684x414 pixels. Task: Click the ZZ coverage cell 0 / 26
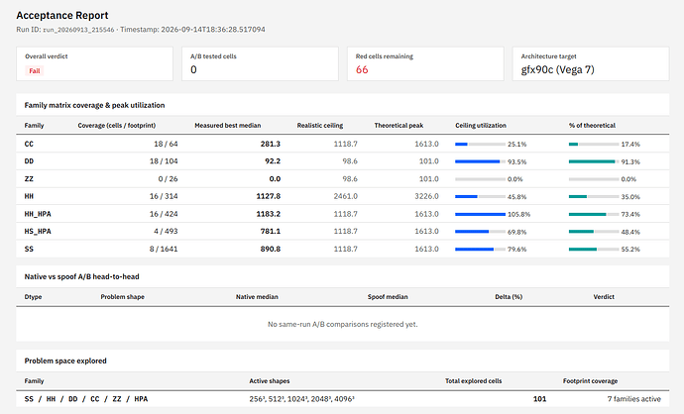pyautogui.click(x=168, y=178)
